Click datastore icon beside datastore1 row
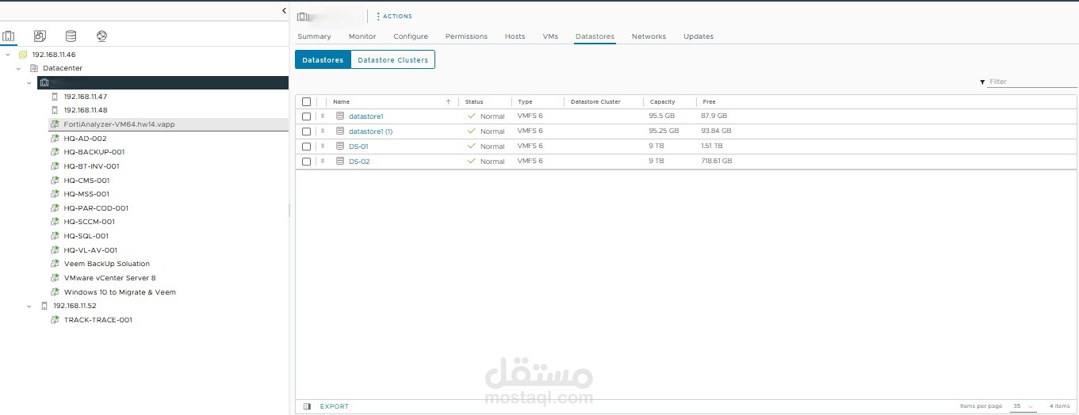The width and height of the screenshot is (1079, 415). [340, 116]
